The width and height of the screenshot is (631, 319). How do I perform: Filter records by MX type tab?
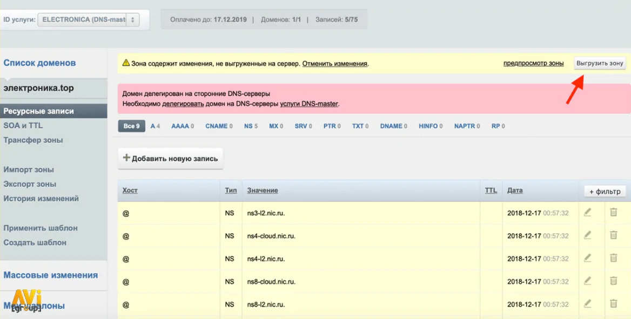tap(276, 126)
